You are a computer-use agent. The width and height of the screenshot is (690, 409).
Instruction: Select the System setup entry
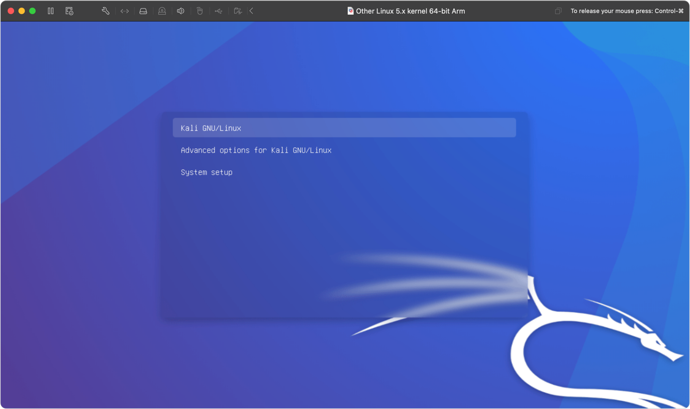click(x=207, y=172)
